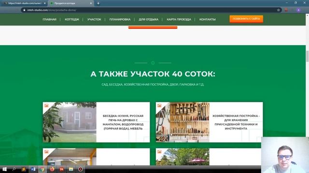Click the БЕСЕДКА: КУХНЯ, РУССКАЯ ПЕЧЬ description
Image resolution: width=309 pixels, height=173 pixels.
pyautogui.click(x=123, y=122)
